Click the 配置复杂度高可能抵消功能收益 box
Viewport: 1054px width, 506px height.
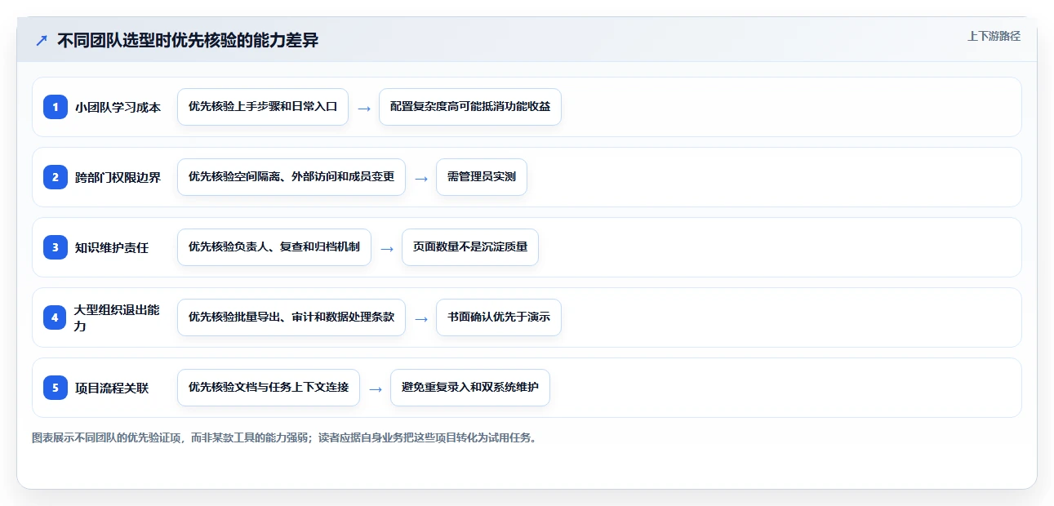pos(470,107)
